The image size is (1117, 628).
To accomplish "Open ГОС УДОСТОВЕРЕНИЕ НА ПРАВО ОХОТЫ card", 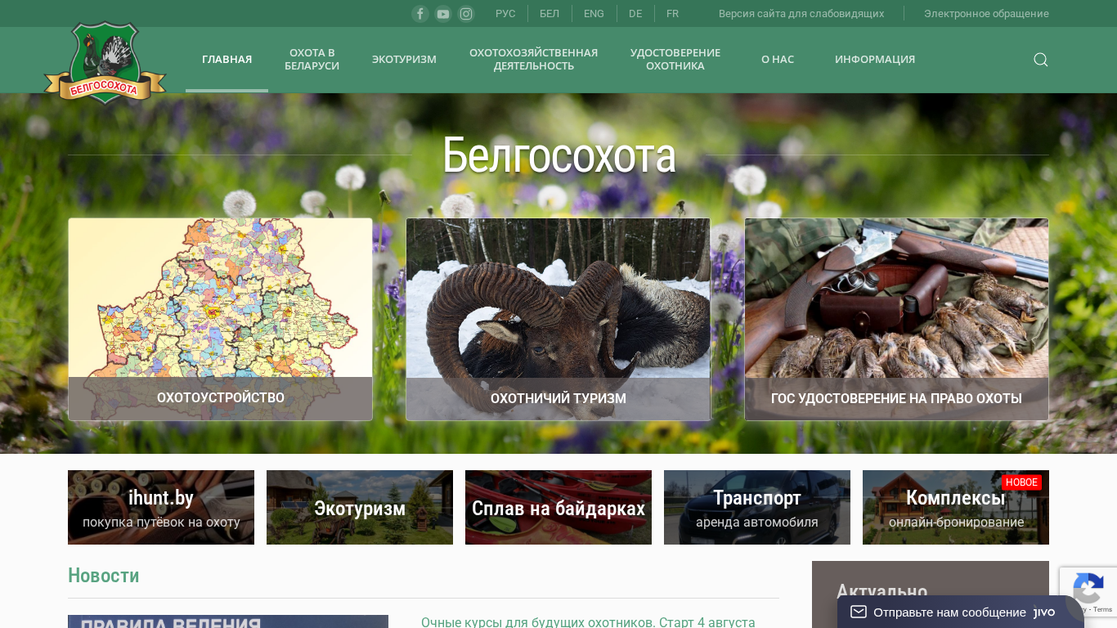I will pyautogui.click(x=896, y=320).
